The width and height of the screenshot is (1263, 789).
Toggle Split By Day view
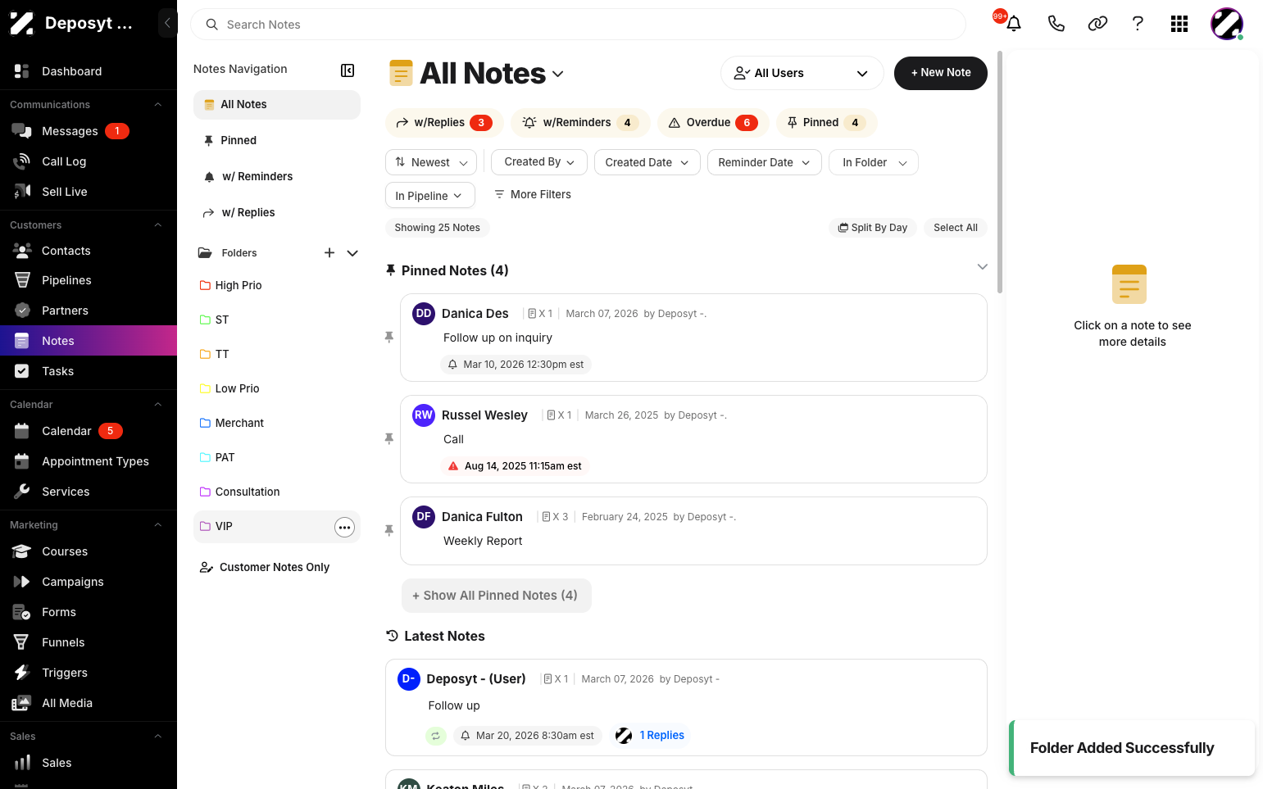pyautogui.click(x=873, y=228)
